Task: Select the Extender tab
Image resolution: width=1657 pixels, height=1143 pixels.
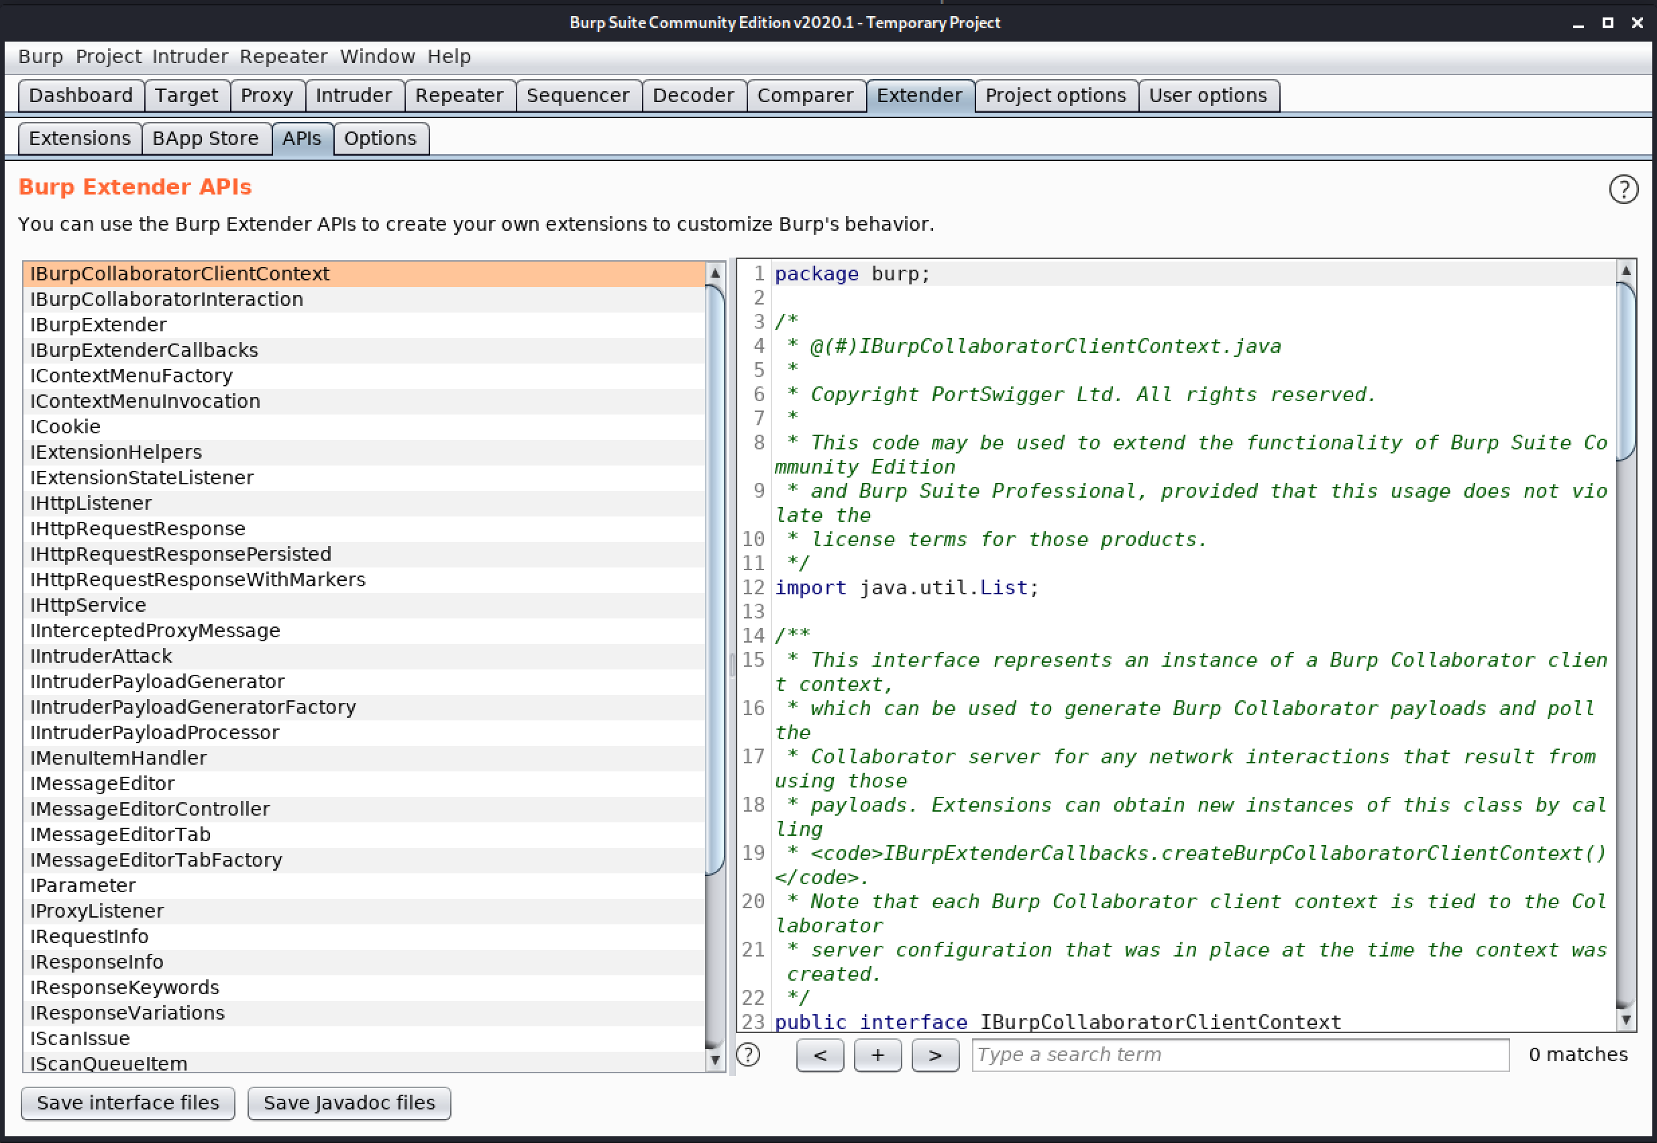Action: click(920, 95)
